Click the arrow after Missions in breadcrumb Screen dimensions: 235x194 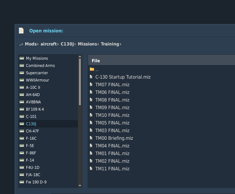[98, 44]
